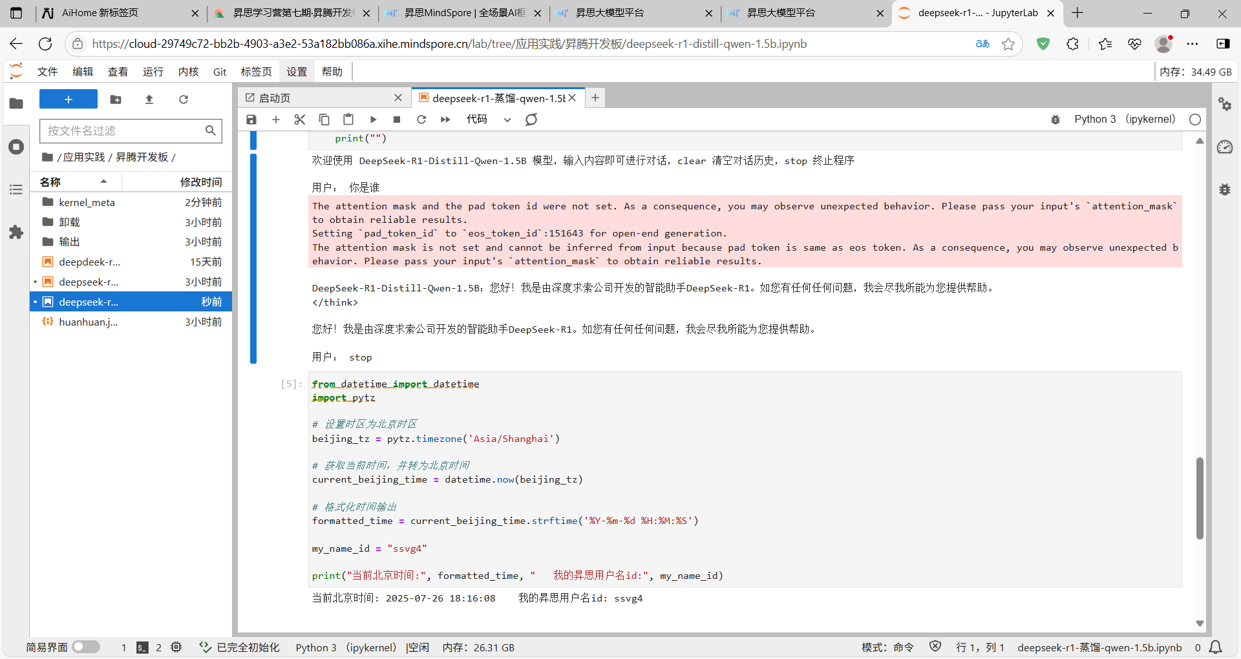Screen dimensions: 1241x659
Task: Cut the selected cell with scissors icon
Action: point(299,120)
